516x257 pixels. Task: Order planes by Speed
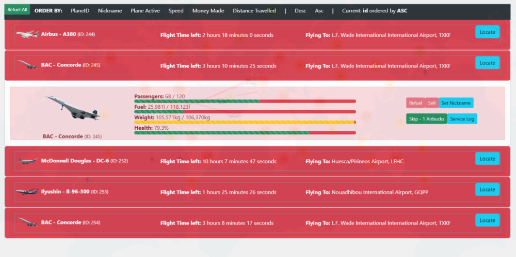tap(175, 11)
